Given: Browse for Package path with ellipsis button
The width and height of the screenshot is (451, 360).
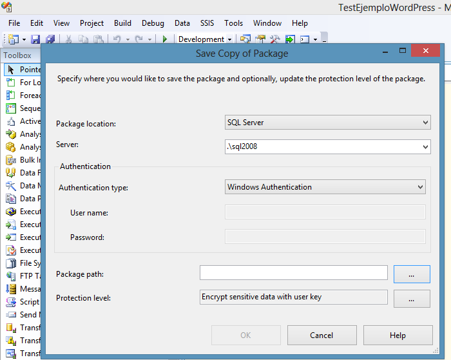Looking at the screenshot, I should (x=411, y=274).
